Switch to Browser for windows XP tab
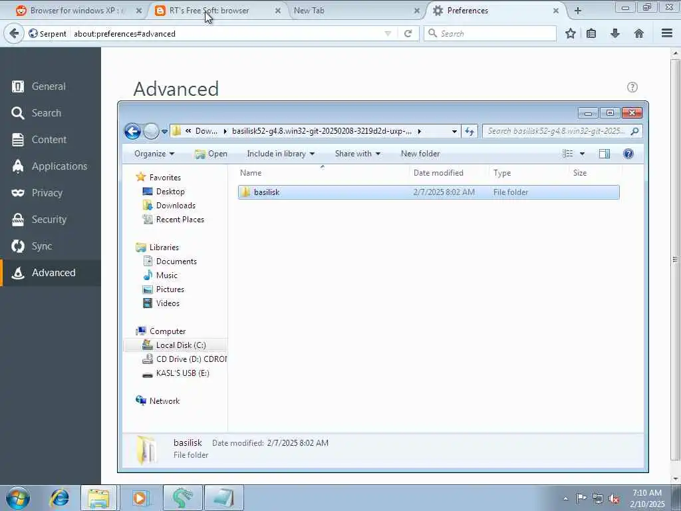Screen dimensions: 681x511 pos(78,11)
